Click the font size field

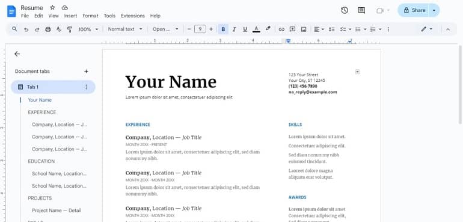(200, 29)
